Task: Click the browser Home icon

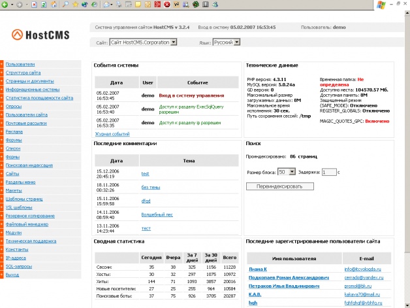Action: click(54, 5)
